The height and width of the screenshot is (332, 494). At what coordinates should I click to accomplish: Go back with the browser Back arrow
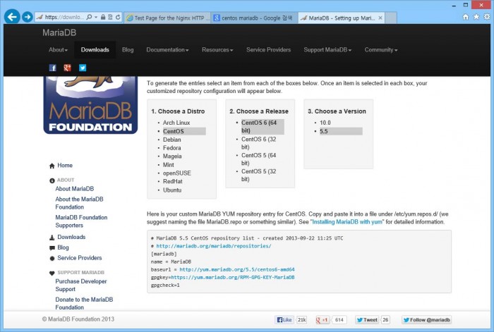pos(12,17)
